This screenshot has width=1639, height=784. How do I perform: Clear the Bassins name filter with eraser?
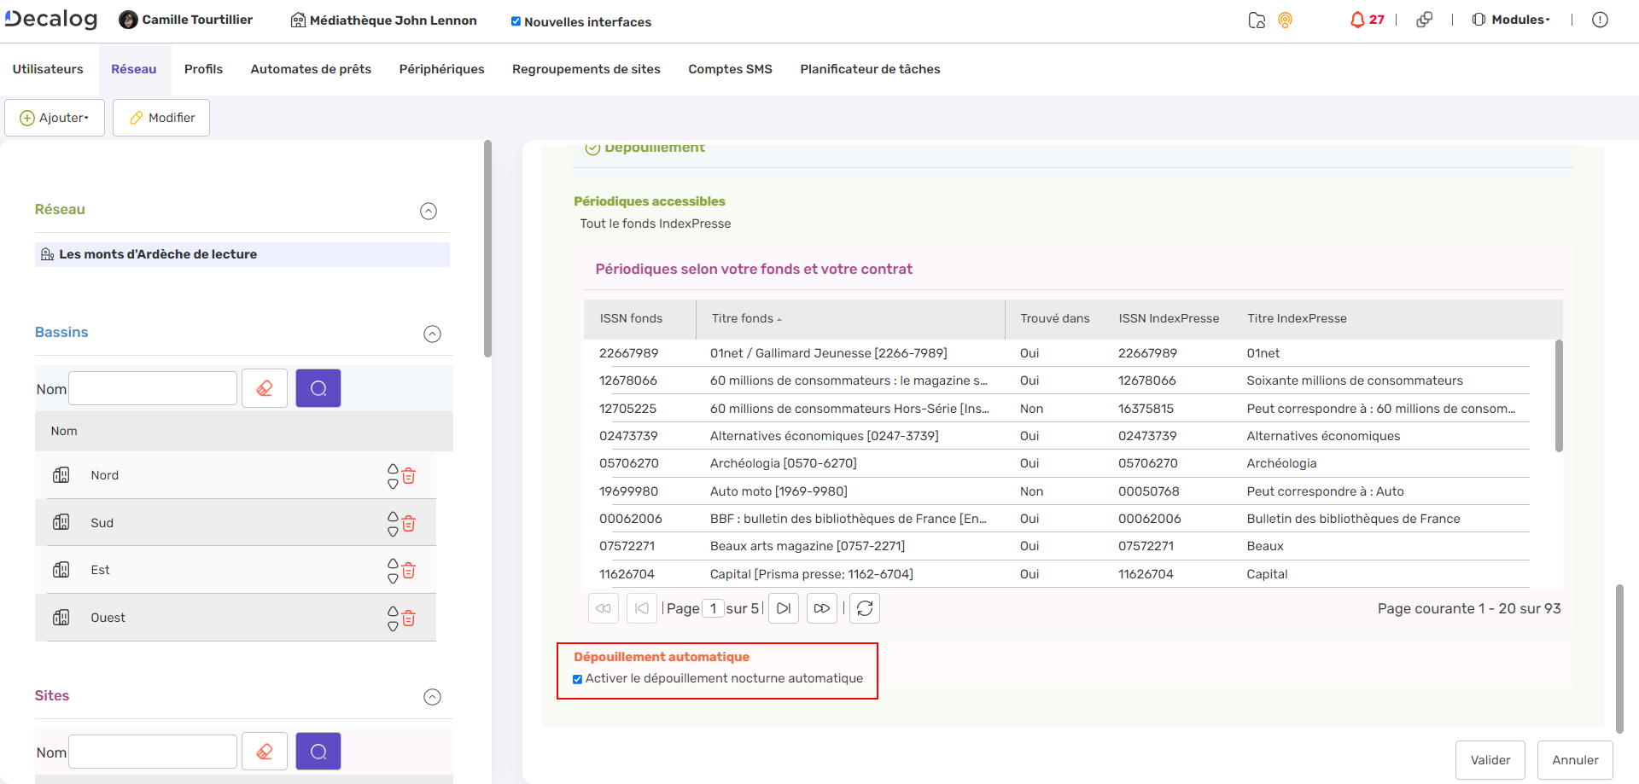[265, 388]
